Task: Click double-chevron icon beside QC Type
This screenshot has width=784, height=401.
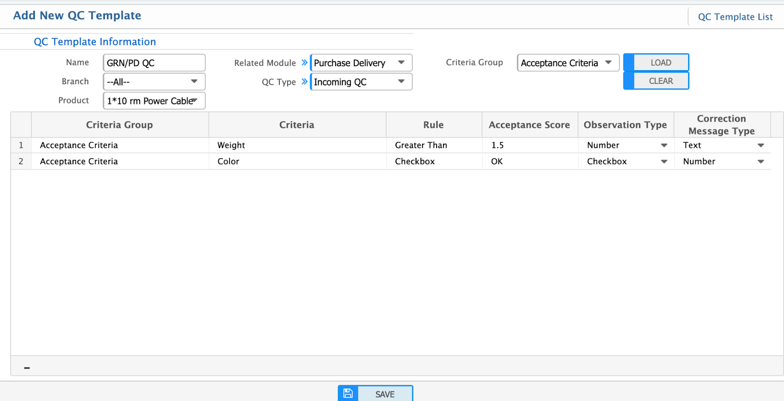Action: (304, 81)
